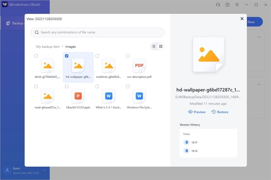271x180 pixels.
Task: Click the large image preview thumbnail
Action: 209,54
